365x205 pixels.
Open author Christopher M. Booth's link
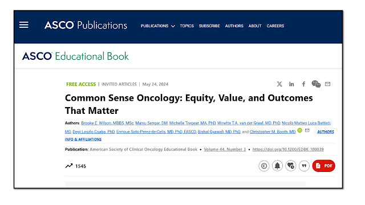coord(273,132)
